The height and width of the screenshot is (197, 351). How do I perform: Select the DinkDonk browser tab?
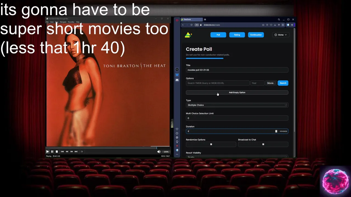tap(191, 19)
